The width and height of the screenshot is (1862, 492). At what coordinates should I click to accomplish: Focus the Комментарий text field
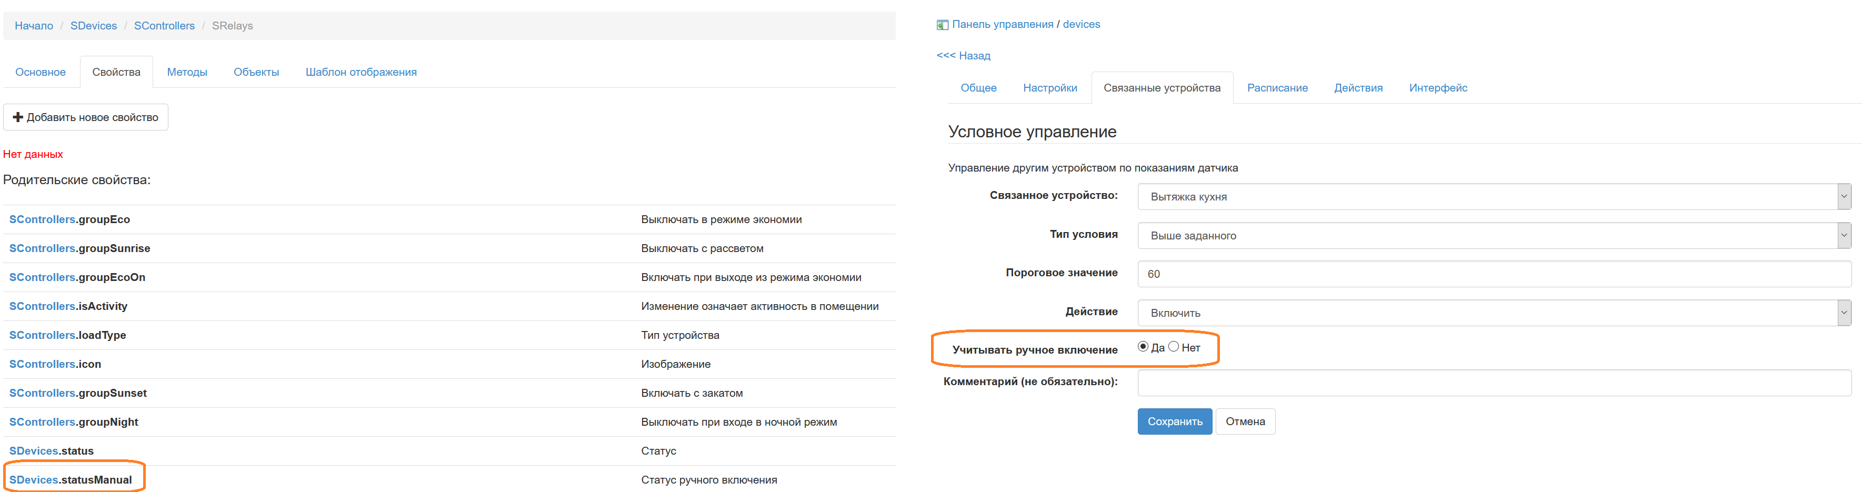click(x=1494, y=383)
